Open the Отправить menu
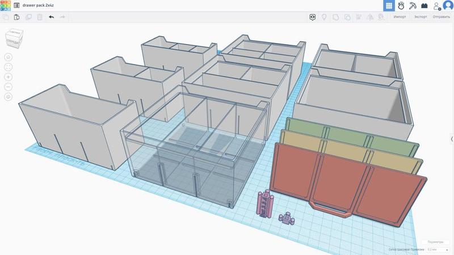The width and height of the screenshot is (454, 255). [442, 17]
